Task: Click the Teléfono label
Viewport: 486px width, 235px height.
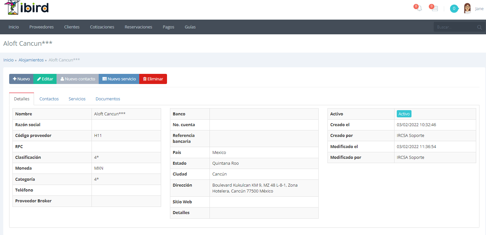Action: [24, 190]
